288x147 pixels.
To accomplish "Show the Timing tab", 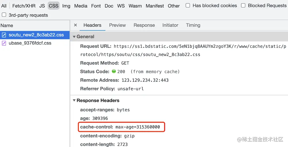I will [x=193, y=25].
